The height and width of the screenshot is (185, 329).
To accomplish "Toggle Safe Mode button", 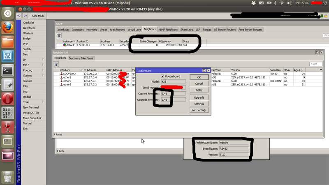I will click(38, 16).
